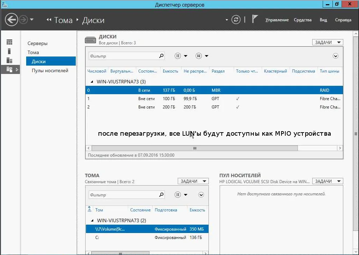Sort by Емкость column in Диски
Image resolution: width=359 pixels, height=255 pixels.
170,71
